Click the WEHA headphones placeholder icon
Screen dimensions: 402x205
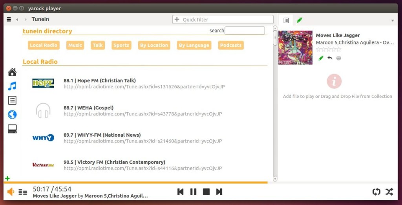(x=43, y=111)
